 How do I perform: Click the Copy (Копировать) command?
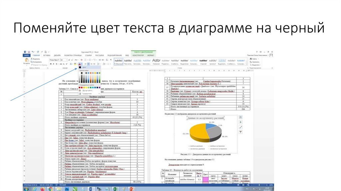pos(36,62)
